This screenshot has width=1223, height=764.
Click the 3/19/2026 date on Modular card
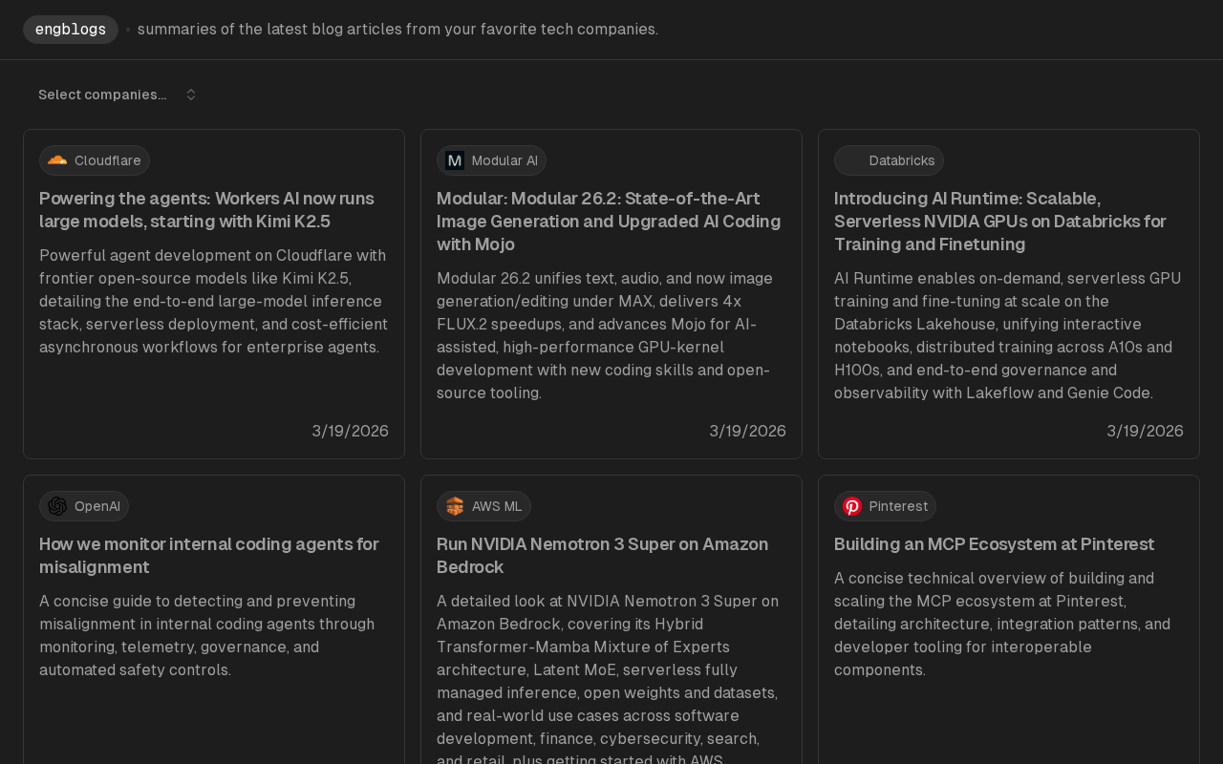coord(747,432)
